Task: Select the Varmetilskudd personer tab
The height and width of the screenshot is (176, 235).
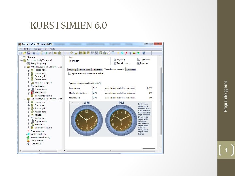Action: pos(114,69)
